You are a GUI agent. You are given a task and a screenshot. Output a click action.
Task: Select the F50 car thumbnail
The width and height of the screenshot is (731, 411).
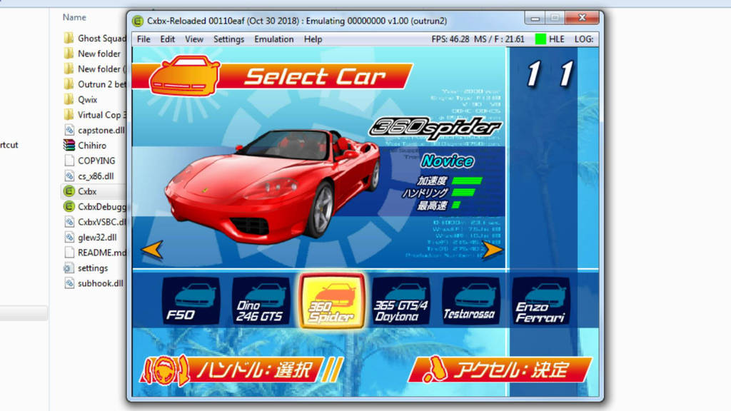[x=191, y=300]
